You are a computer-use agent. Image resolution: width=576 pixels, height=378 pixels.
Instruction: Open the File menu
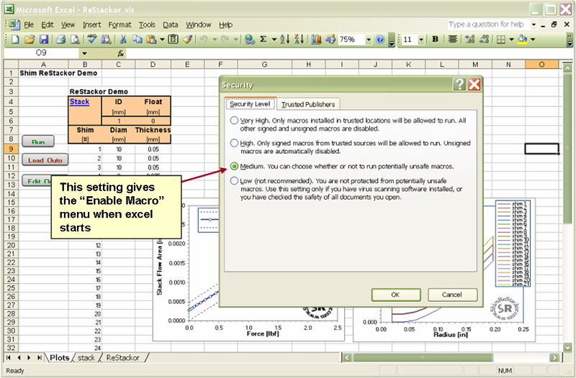click(29, 25)
